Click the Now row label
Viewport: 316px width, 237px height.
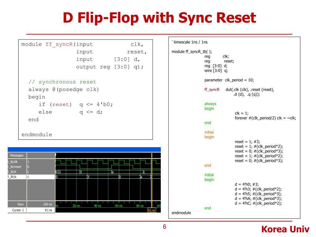[x=21, y=204]
